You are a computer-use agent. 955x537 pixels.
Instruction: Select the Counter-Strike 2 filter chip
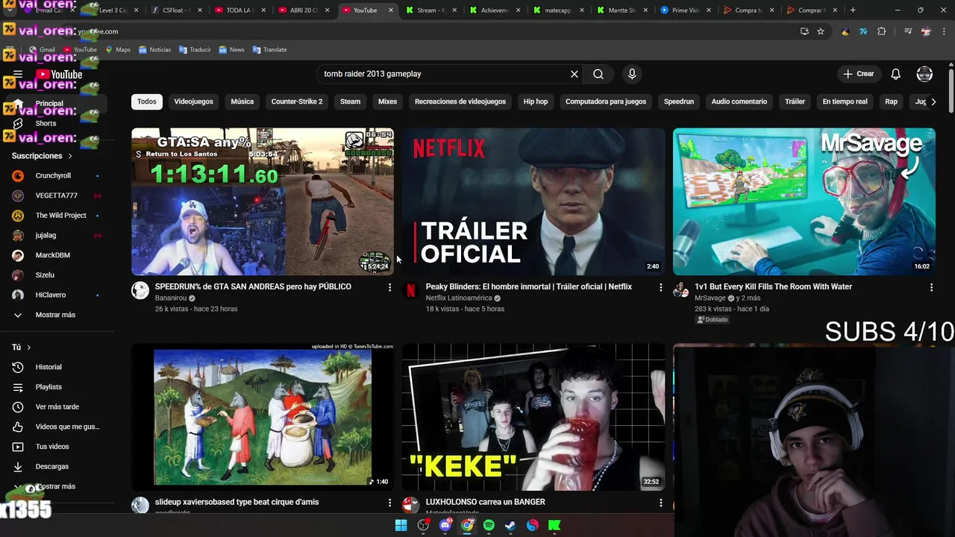pos(297,101)
